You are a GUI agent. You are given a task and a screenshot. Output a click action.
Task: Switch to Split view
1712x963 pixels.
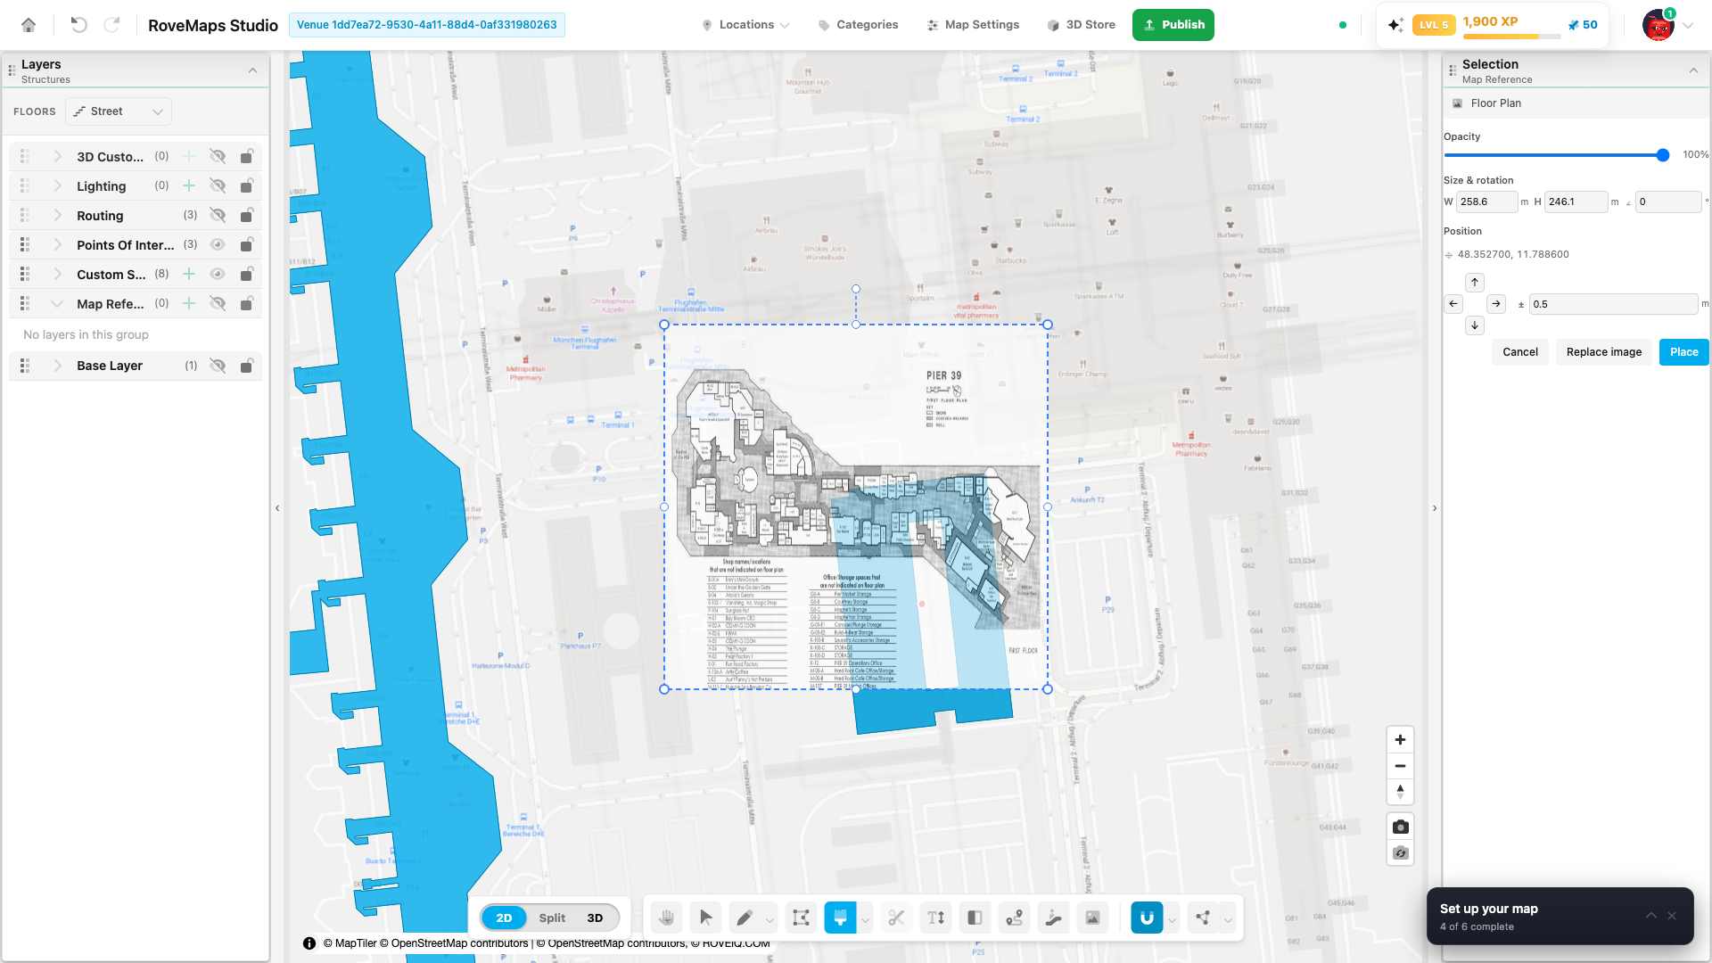coord(552,918)
